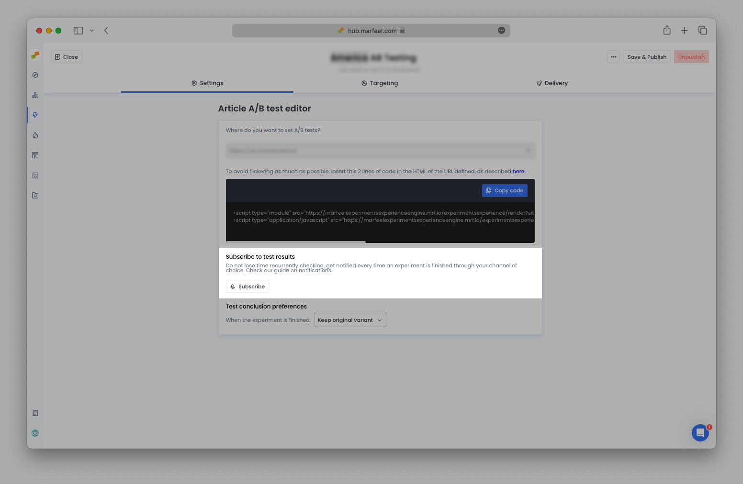Screen dimensions: 743x484
Task: Select the lightning bolt Experiments icon
Action: click(x=35, y=115)
